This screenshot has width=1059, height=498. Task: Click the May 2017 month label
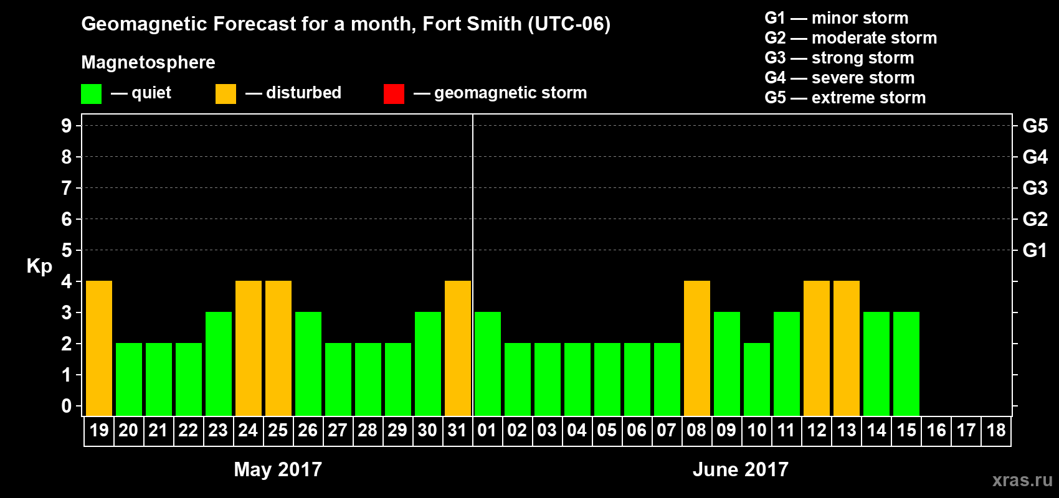pyautogui.click(x=278, y=469)
